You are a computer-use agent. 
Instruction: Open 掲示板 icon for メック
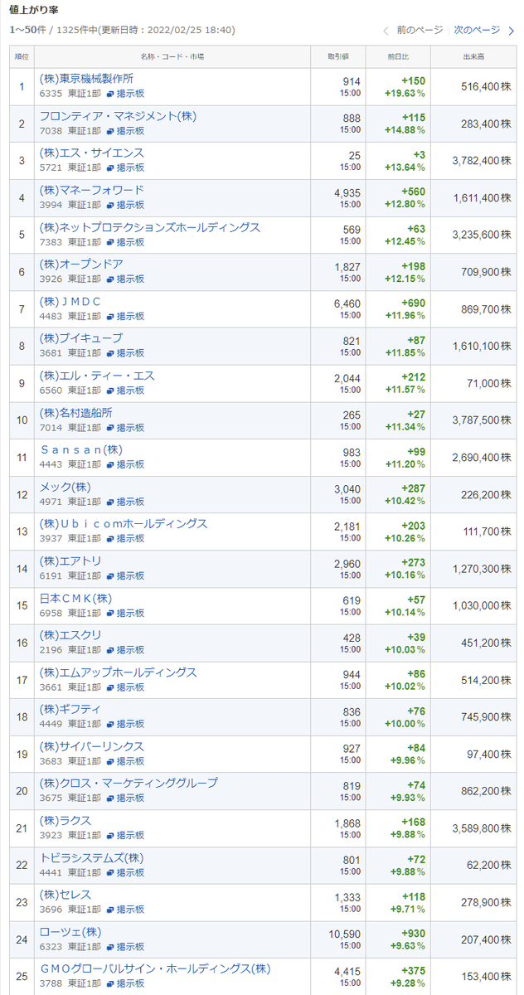pos(110,502)
